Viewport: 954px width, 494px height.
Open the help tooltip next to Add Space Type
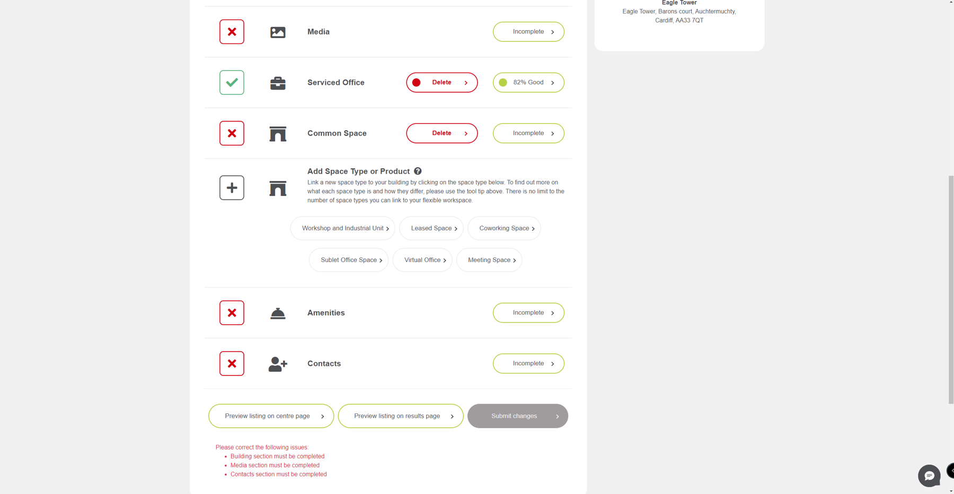tap(418, 171)
